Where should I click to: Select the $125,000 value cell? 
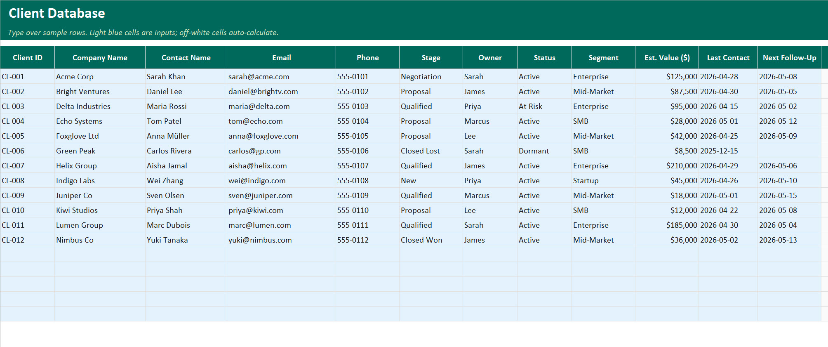pyautogui.click(x=667, y=76)
